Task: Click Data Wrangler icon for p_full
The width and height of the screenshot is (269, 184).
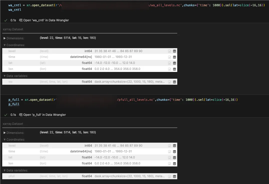Action: 20,115
